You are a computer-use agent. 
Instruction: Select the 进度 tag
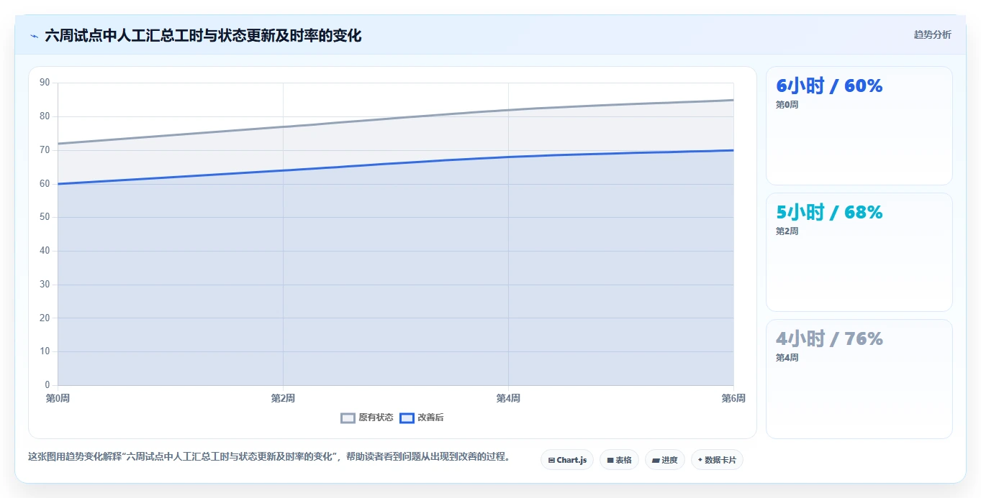pyautogui.click(x=665, y=460)
